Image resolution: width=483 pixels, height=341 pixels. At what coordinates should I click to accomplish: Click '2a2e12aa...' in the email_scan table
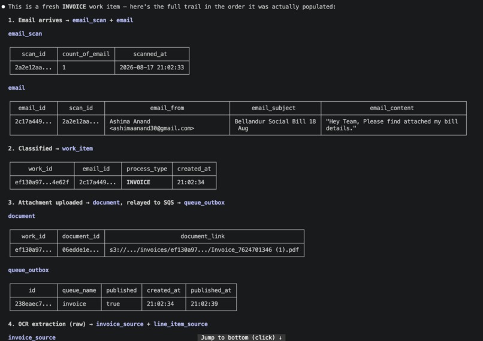[x=34, y=68]
